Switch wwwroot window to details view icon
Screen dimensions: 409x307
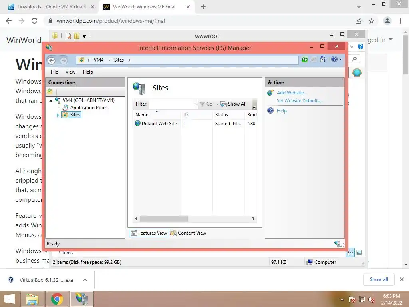pos(350,252)
